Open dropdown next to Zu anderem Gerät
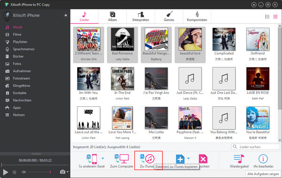282x178 pixels. (x=102, y=158)
